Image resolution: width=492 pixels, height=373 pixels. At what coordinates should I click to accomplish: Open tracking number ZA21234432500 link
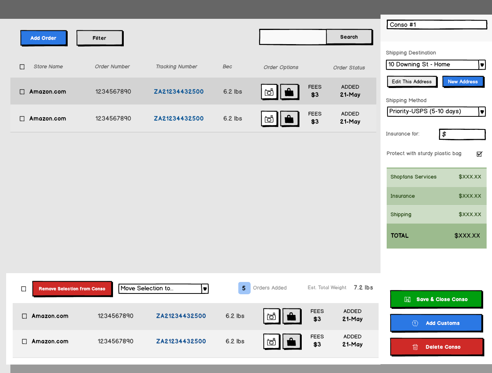pyautogui.click(x=179, y=91)
